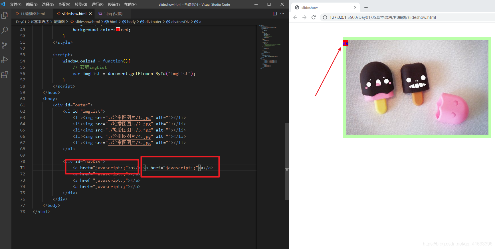Open the editor More Actions menu
This screenshot has width=495, height=249.
[282, 14]
